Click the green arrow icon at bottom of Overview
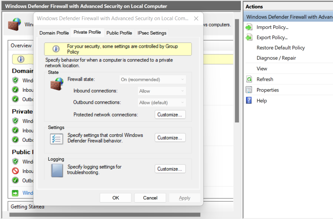 15,193
